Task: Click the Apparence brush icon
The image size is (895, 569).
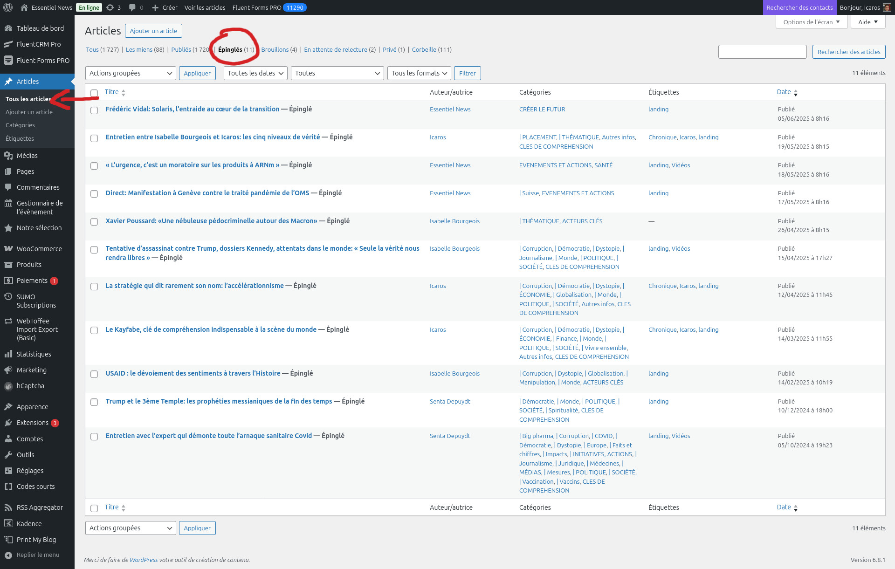Action: pos(8,407)
